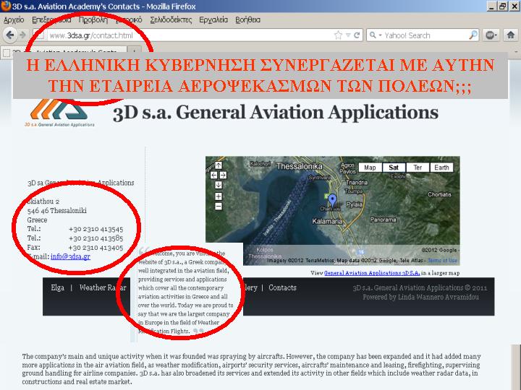Screen dimensions: 521x390
Task: Click the 3D s.a. company logo
Action: click(59, 113)
